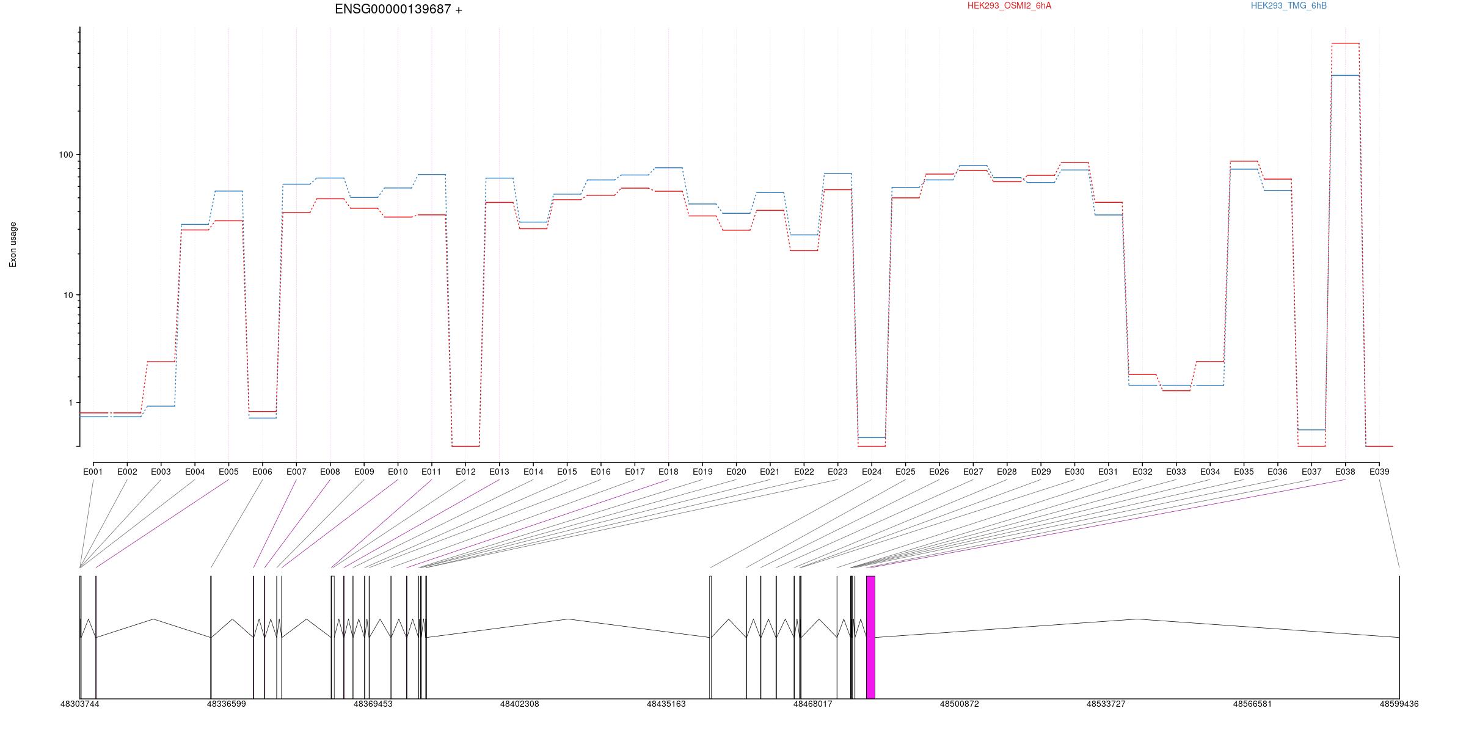Click exon label E031
The width and height of the screenshot is (1466, 733).
(1108, 472)
